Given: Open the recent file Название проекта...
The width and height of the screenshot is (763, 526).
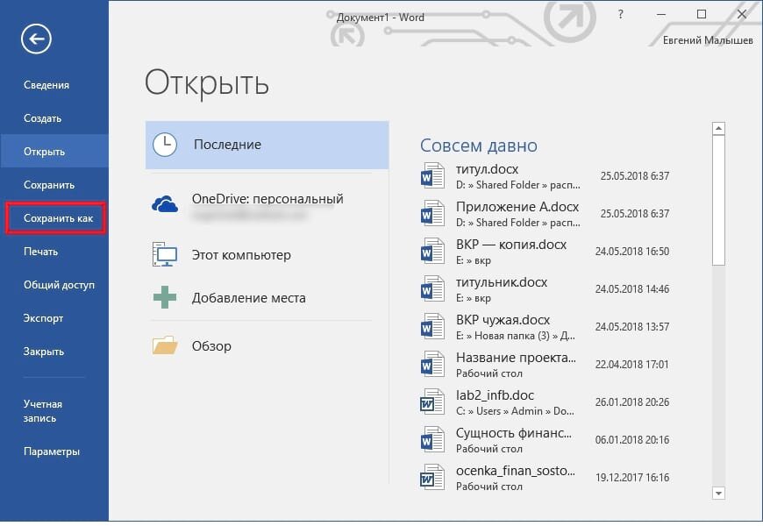Looking at the screenshot, I should point(545,364).
